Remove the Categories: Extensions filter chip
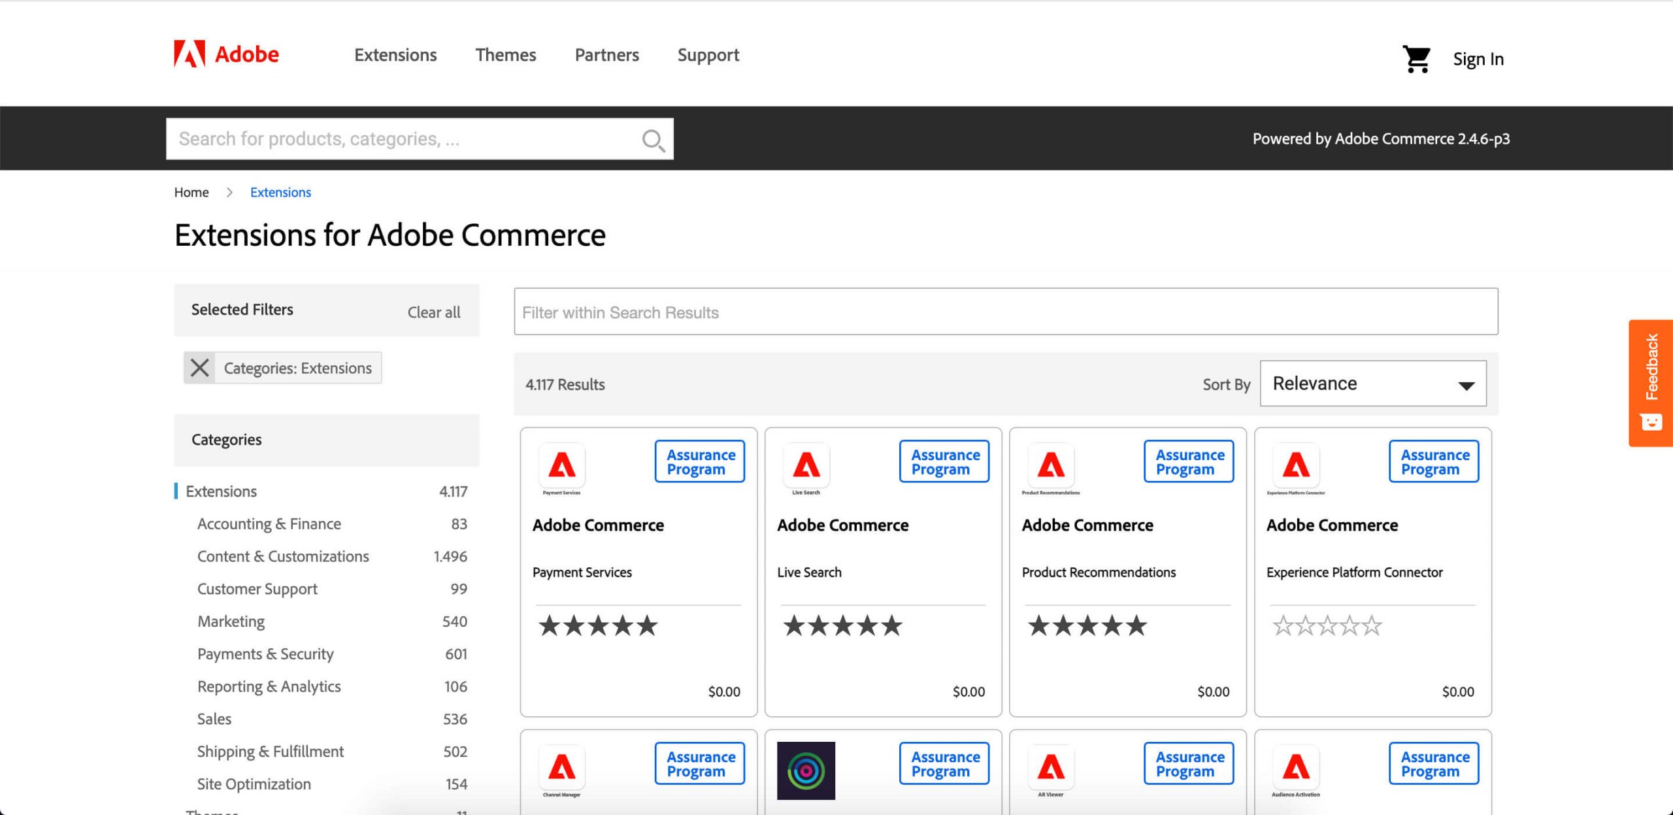 pyautogui.click(x=199, y=368)
